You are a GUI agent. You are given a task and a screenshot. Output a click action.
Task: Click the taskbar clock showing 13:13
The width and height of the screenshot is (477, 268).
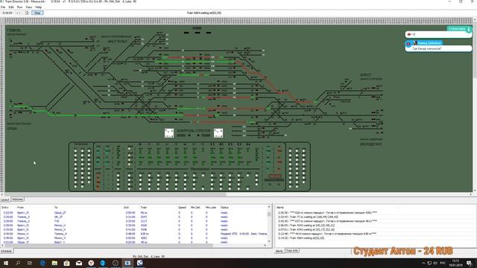[x=455, y=263]
